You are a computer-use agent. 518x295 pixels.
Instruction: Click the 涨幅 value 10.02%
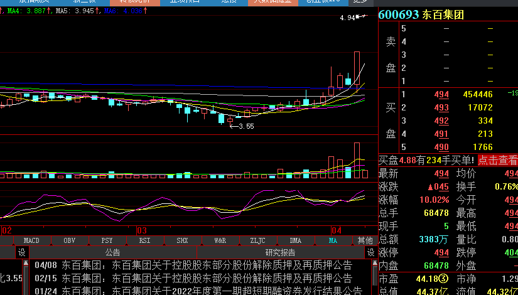(x=434, y=200)
